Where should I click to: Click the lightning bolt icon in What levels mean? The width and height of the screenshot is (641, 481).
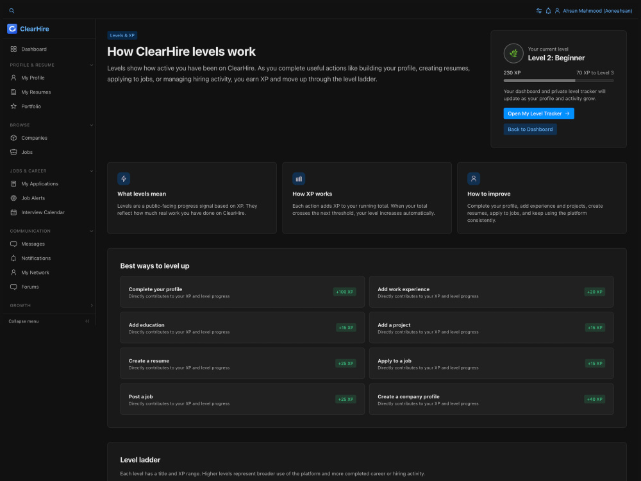124,179
